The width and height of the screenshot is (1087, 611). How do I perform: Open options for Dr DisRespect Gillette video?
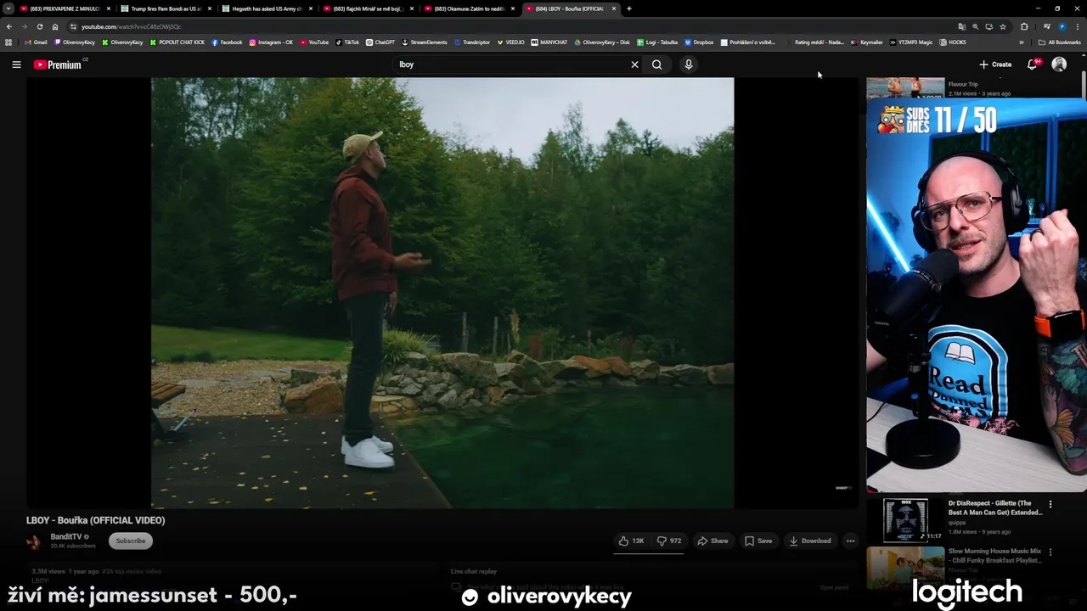(1050, 504)
